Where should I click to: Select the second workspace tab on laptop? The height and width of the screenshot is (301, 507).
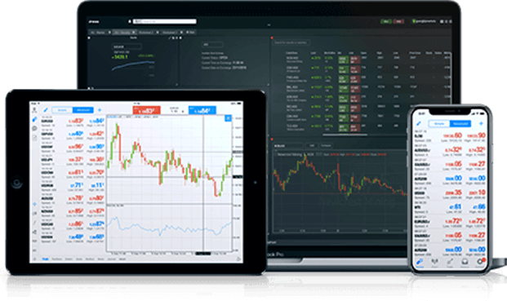click(124, 33)
